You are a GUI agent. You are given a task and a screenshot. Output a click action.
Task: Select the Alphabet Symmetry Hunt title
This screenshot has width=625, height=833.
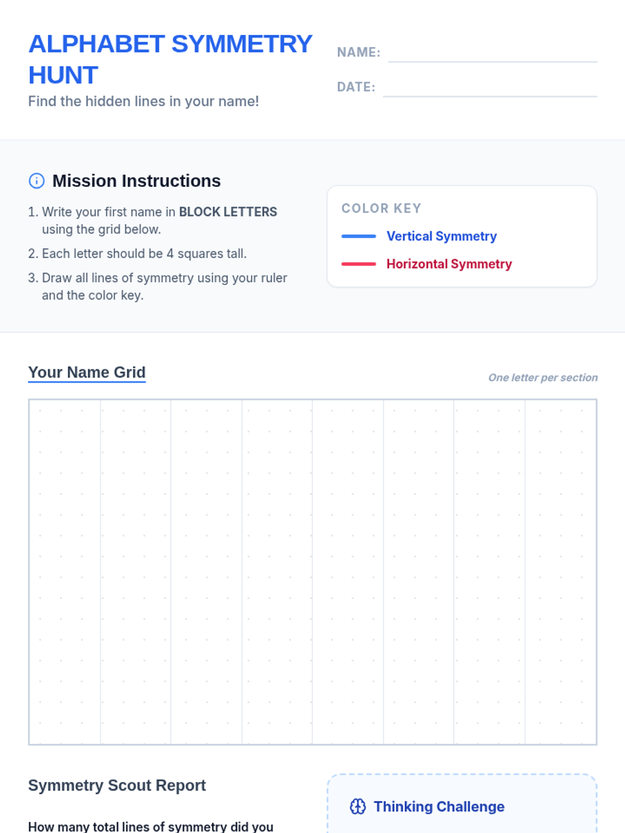tap(170, 59)
